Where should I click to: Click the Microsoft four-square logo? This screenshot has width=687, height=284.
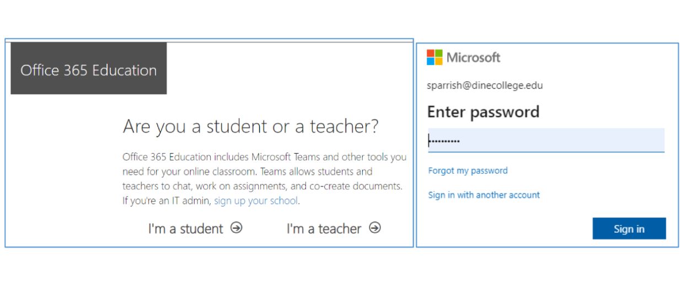coord(434,57)
